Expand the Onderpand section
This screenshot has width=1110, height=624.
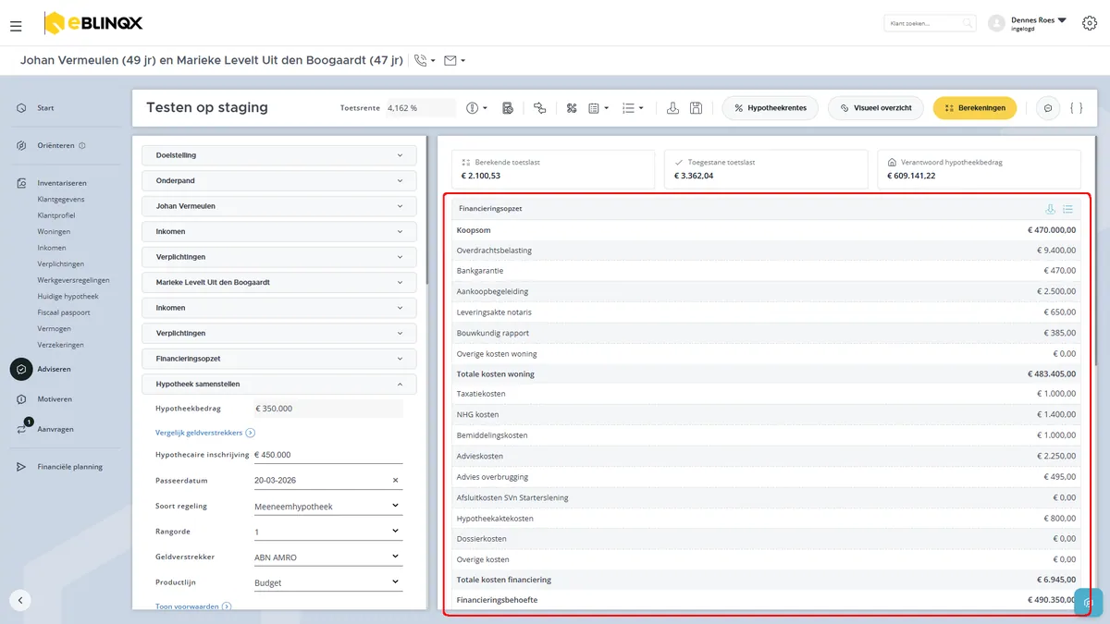click(x=279, y=180)
